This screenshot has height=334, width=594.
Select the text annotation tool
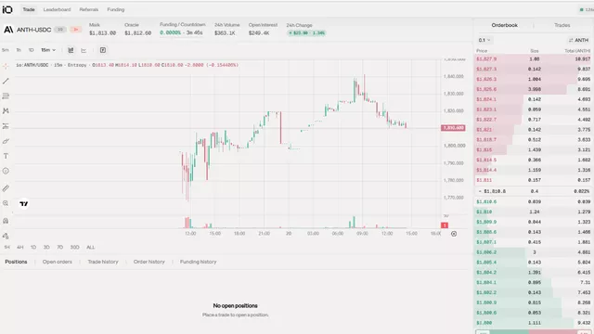point(6,156)
